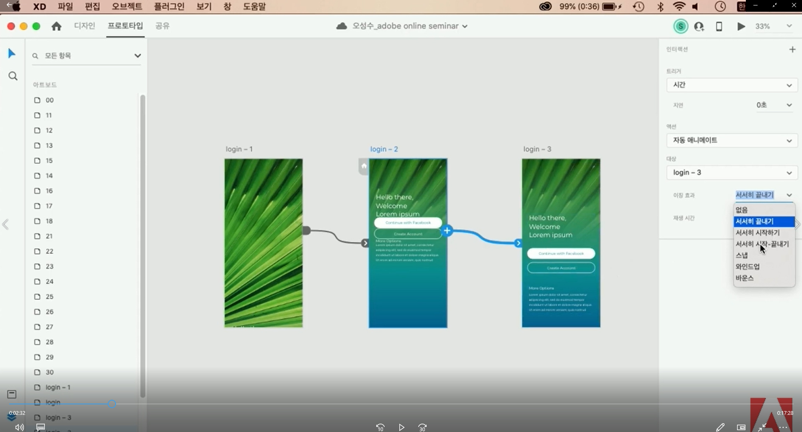Open invite to document icon
The width and height of the screenshot is (802, 432).
(x=699, y=26)
